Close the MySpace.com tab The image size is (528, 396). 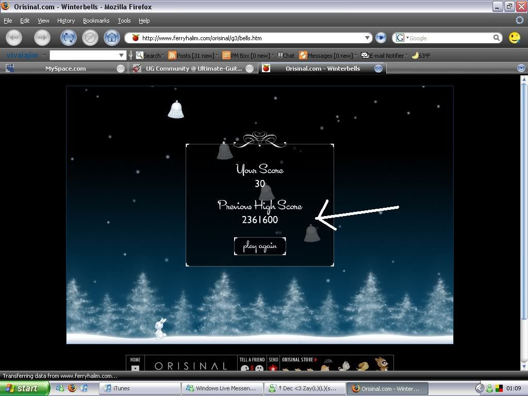pos(121,69)
